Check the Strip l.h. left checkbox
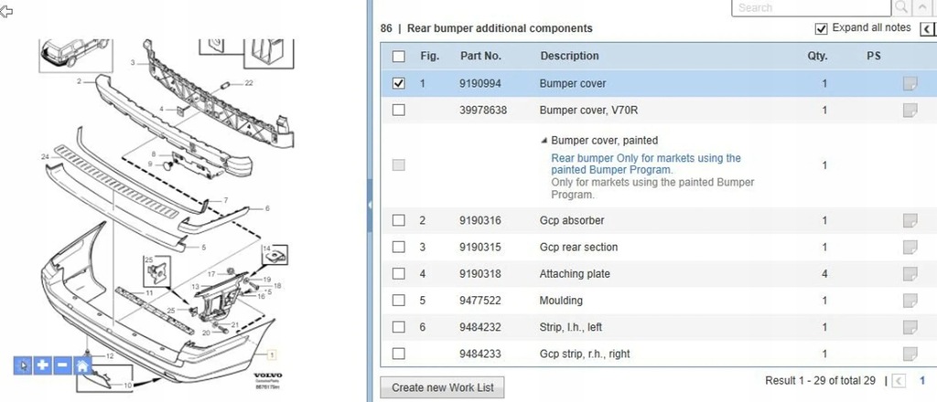 click(x=399, y=327)
